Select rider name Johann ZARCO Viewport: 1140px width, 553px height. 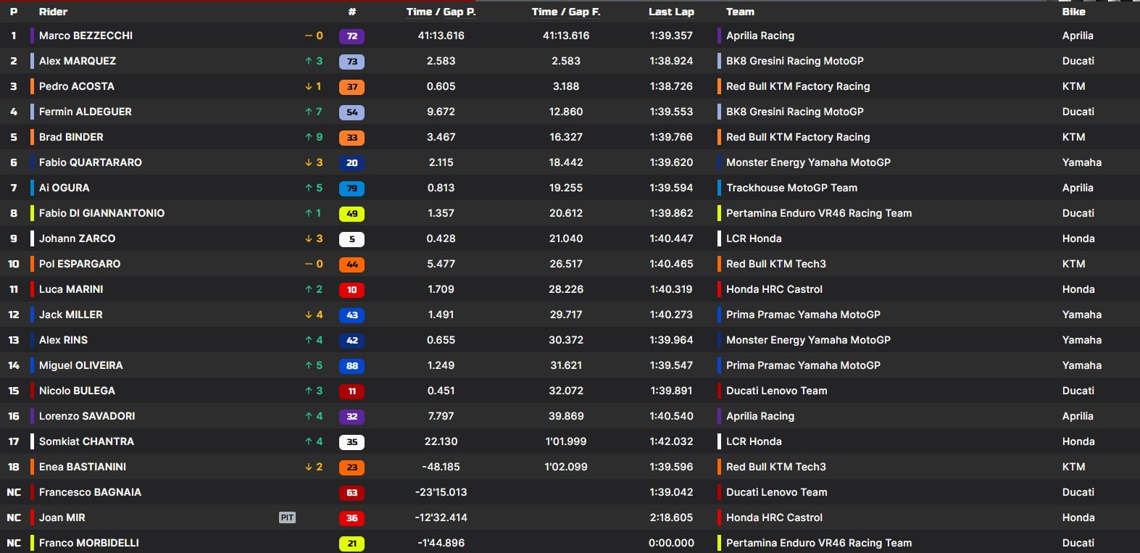77,238
